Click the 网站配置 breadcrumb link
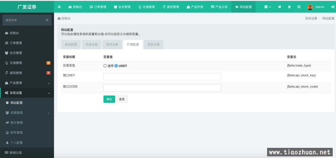This screenshot has height=158, width=336. [328, 18]
